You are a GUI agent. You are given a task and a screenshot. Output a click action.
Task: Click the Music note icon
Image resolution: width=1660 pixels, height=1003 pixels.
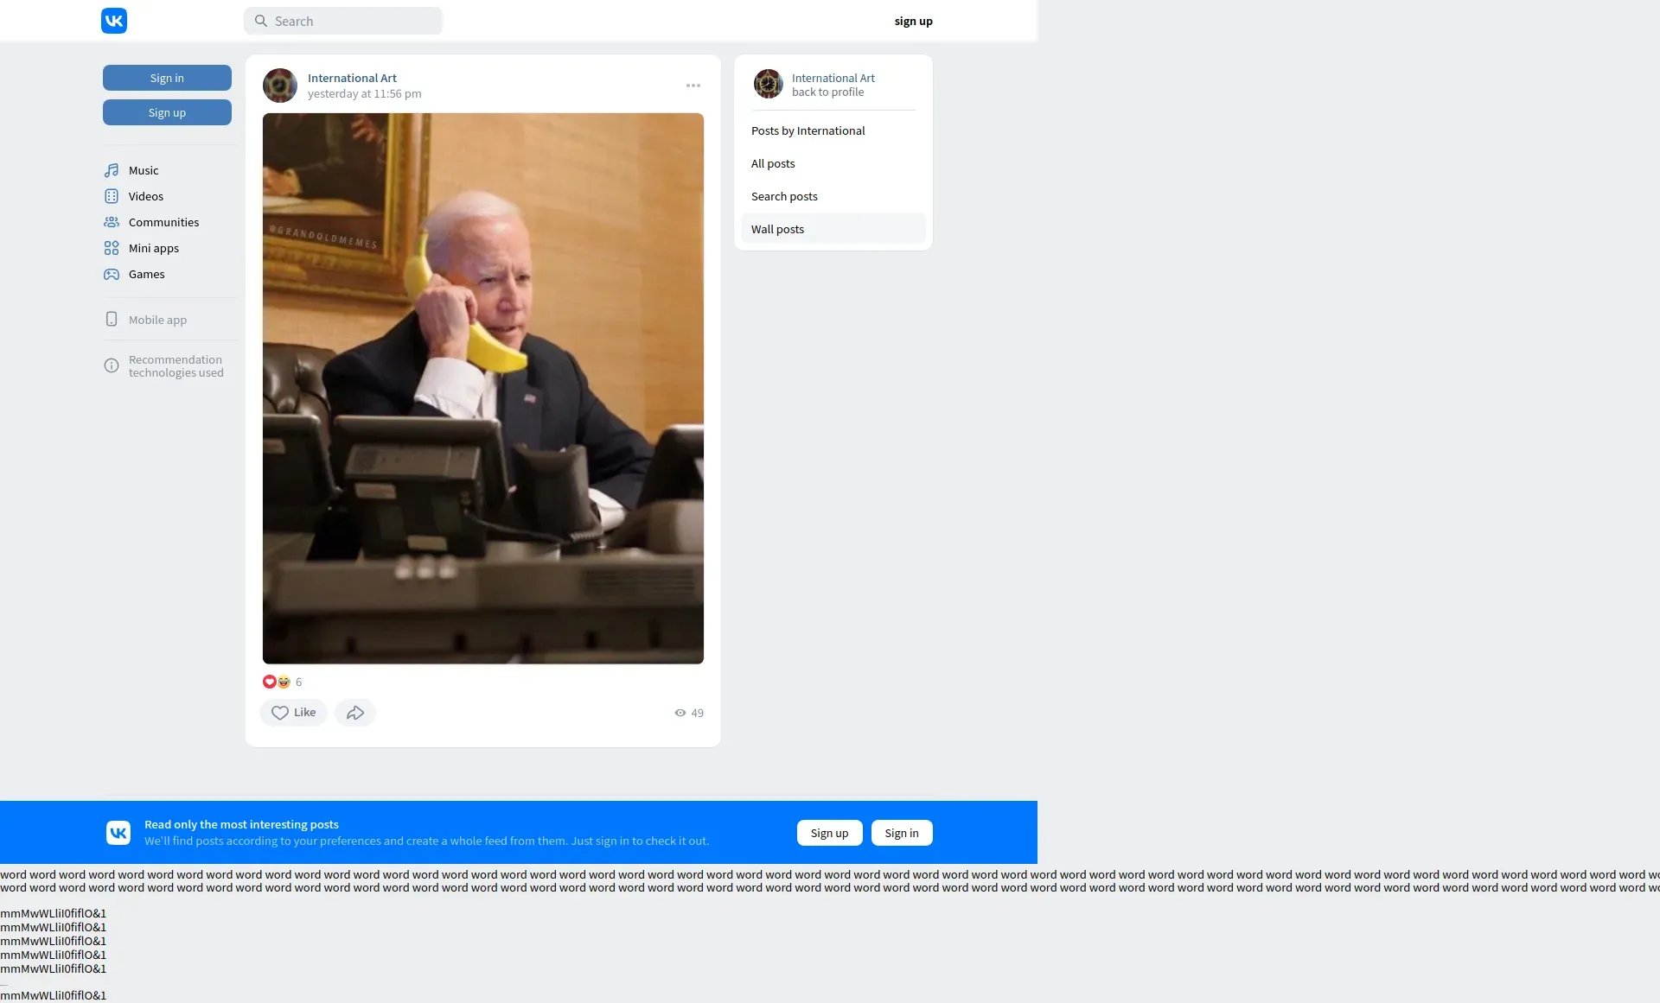[112, 170]
